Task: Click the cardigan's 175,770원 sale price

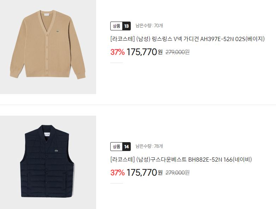Action: [x=144, y=52]
